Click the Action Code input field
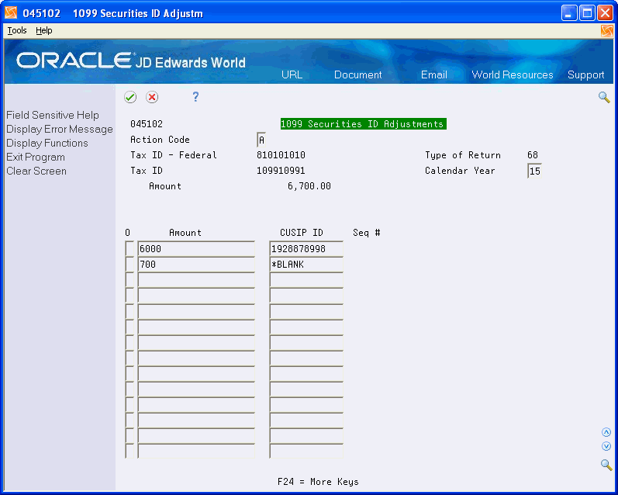The width and height of the screenshot is (618, 495). tap(261, 140)
